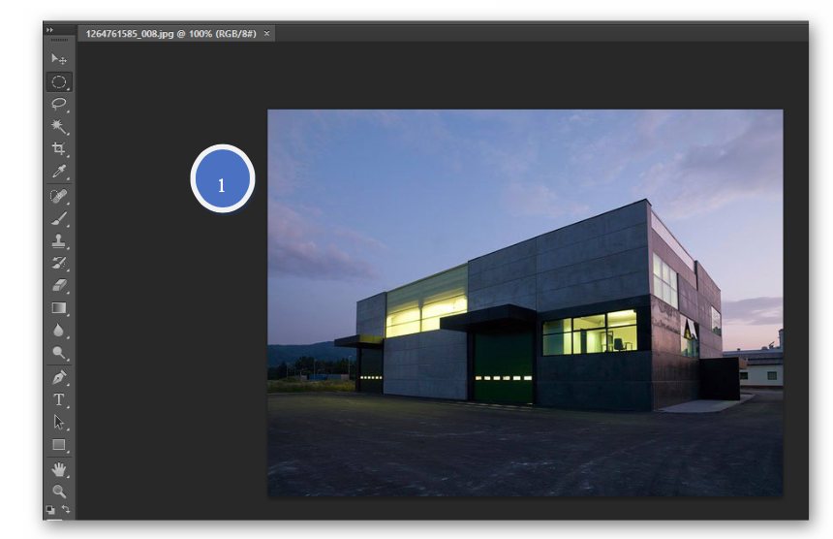Use the Spot Healing Brush tool
This screenshot has height=539, width=833.
[x=59, y=197]
